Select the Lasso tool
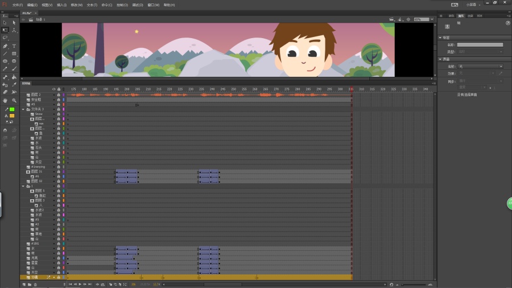 coord(5,38)
